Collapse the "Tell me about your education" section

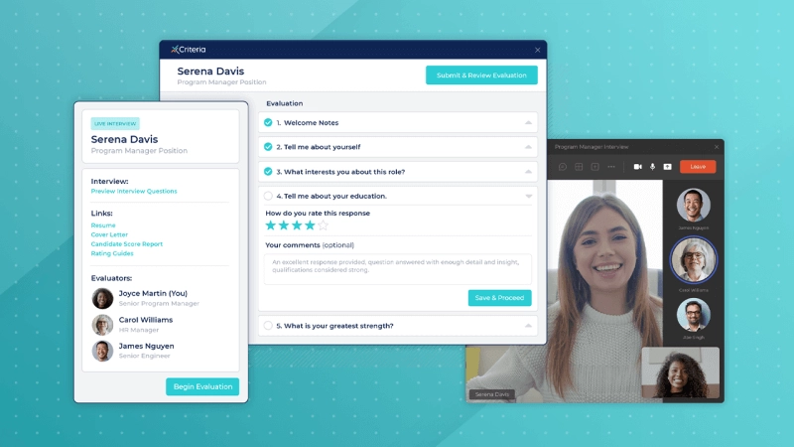tap(528, 197)
